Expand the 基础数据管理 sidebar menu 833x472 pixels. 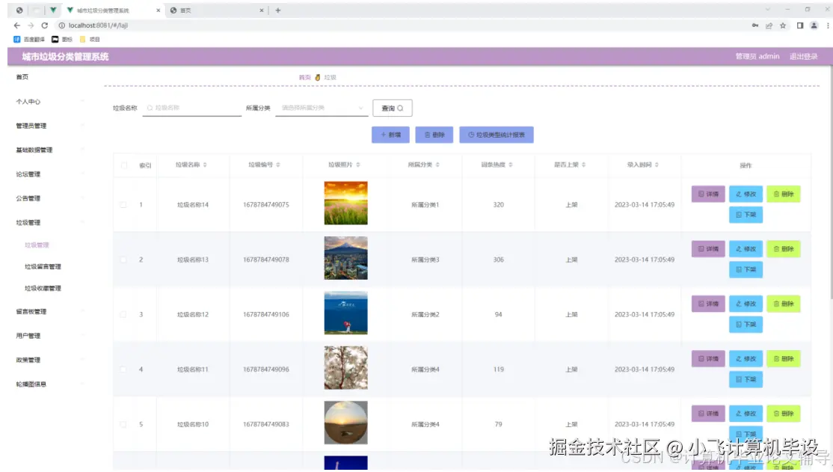click(50, 150)
